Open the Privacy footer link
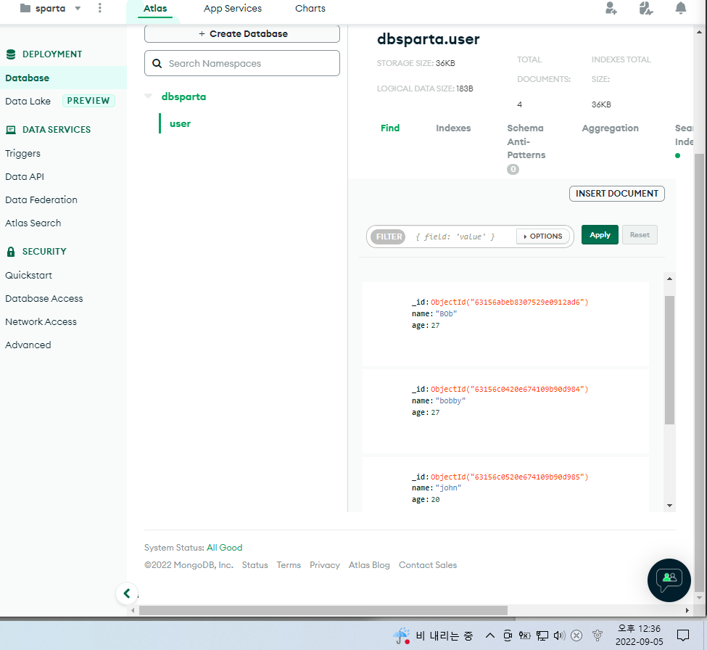Viewport: 707px width, 650px height. point(325,565)
